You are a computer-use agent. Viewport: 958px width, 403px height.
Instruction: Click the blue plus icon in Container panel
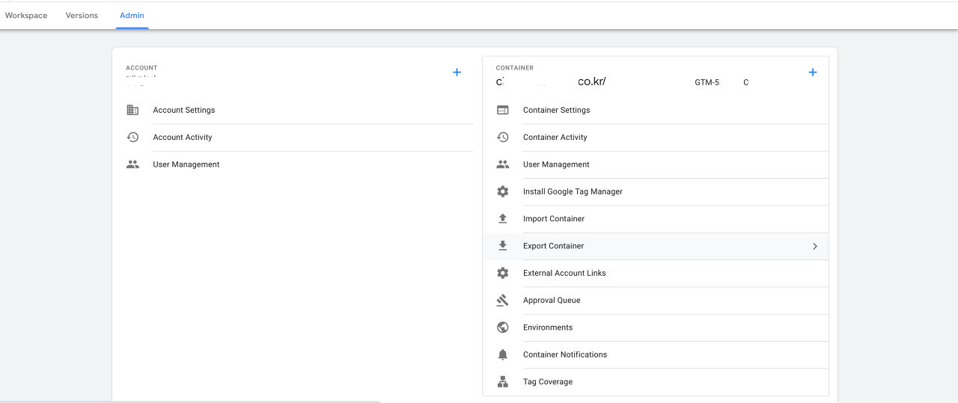pyautogui.click(x=813, y=73)
